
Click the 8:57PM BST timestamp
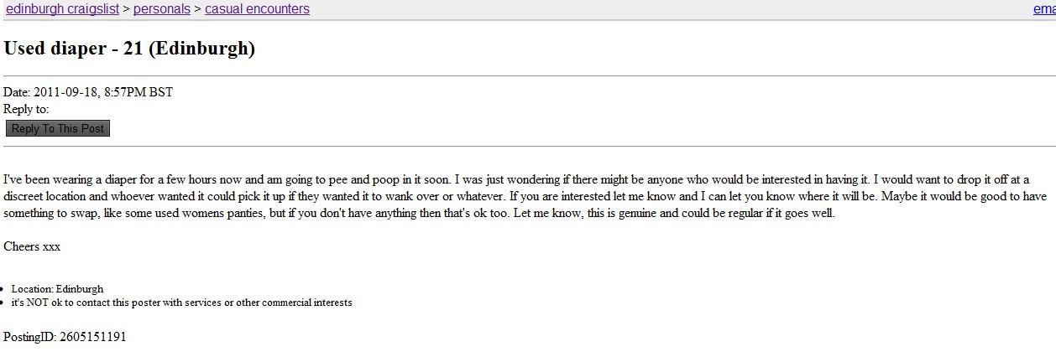pos(139,92)
